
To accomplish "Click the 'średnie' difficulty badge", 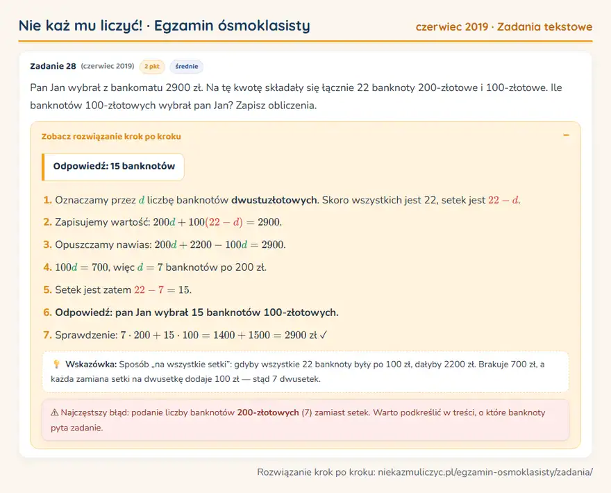I will pos(187,66).
